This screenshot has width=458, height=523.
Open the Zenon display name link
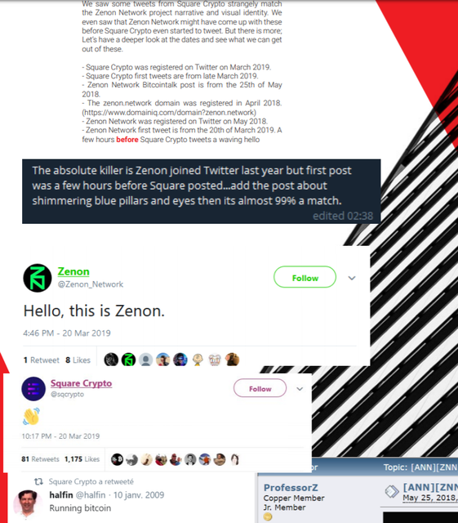[73, 271]
